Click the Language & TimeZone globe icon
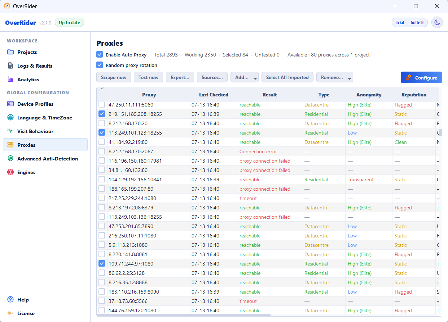The width and height of the screenshot is (448, 322). point(10,118)
